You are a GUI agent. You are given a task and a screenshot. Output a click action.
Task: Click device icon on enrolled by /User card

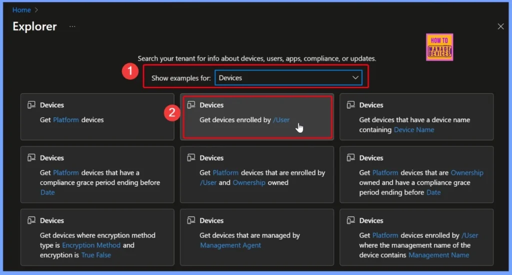coord(191,105)
